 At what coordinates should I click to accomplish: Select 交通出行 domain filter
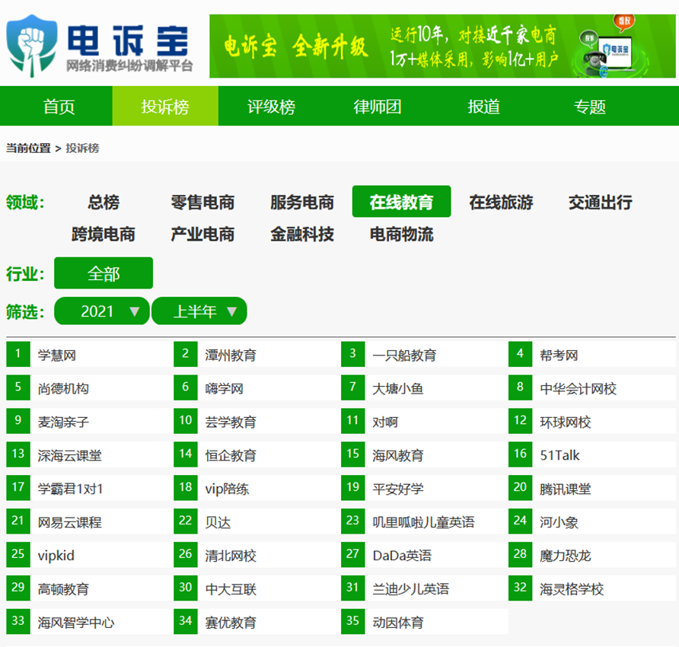600,202
